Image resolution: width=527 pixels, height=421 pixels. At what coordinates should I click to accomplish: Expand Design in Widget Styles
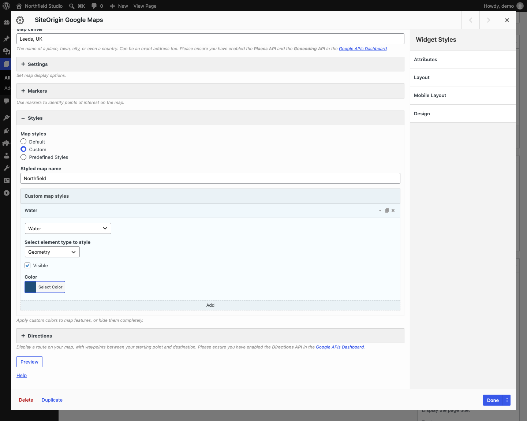[x=463, y=113]
